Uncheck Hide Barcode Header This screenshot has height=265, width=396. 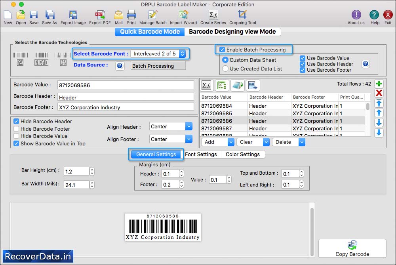click(16, 121)
